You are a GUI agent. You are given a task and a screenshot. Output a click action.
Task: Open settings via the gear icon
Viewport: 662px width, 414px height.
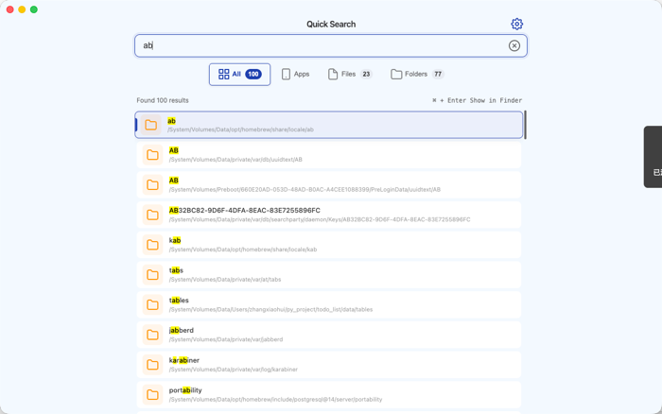click(x=516, y=24)
